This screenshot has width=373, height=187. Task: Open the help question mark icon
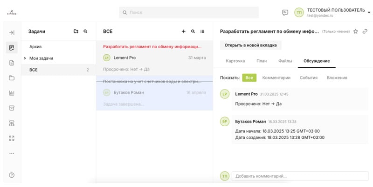(x=12, y=175)
